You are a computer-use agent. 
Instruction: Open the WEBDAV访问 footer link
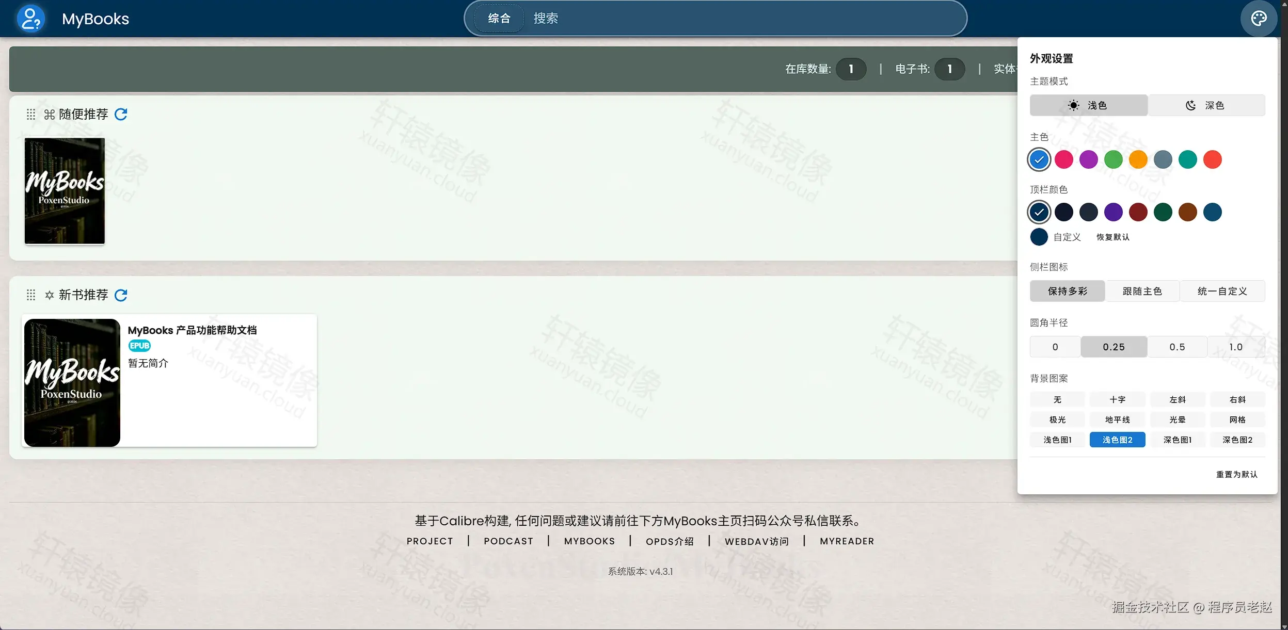756,541
